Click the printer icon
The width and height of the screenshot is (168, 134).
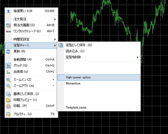pyautogui.click(x=8, y=106)
